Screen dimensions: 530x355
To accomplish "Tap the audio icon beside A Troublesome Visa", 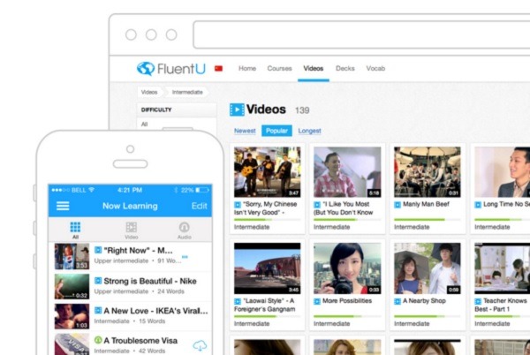I will 98,340.
